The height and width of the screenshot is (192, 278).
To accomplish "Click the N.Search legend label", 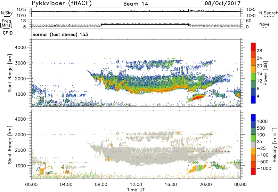I will tap(269, 13).
